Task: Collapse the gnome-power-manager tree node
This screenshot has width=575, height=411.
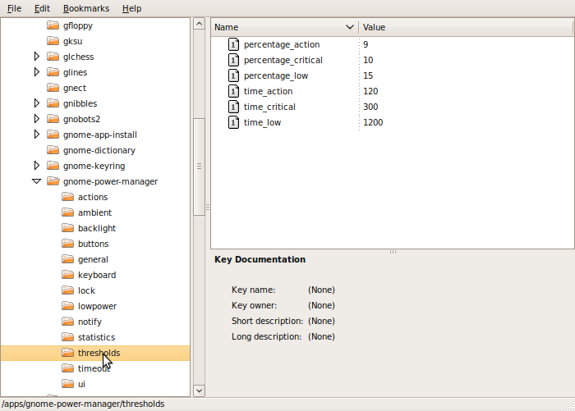Action: coord(37,181)
